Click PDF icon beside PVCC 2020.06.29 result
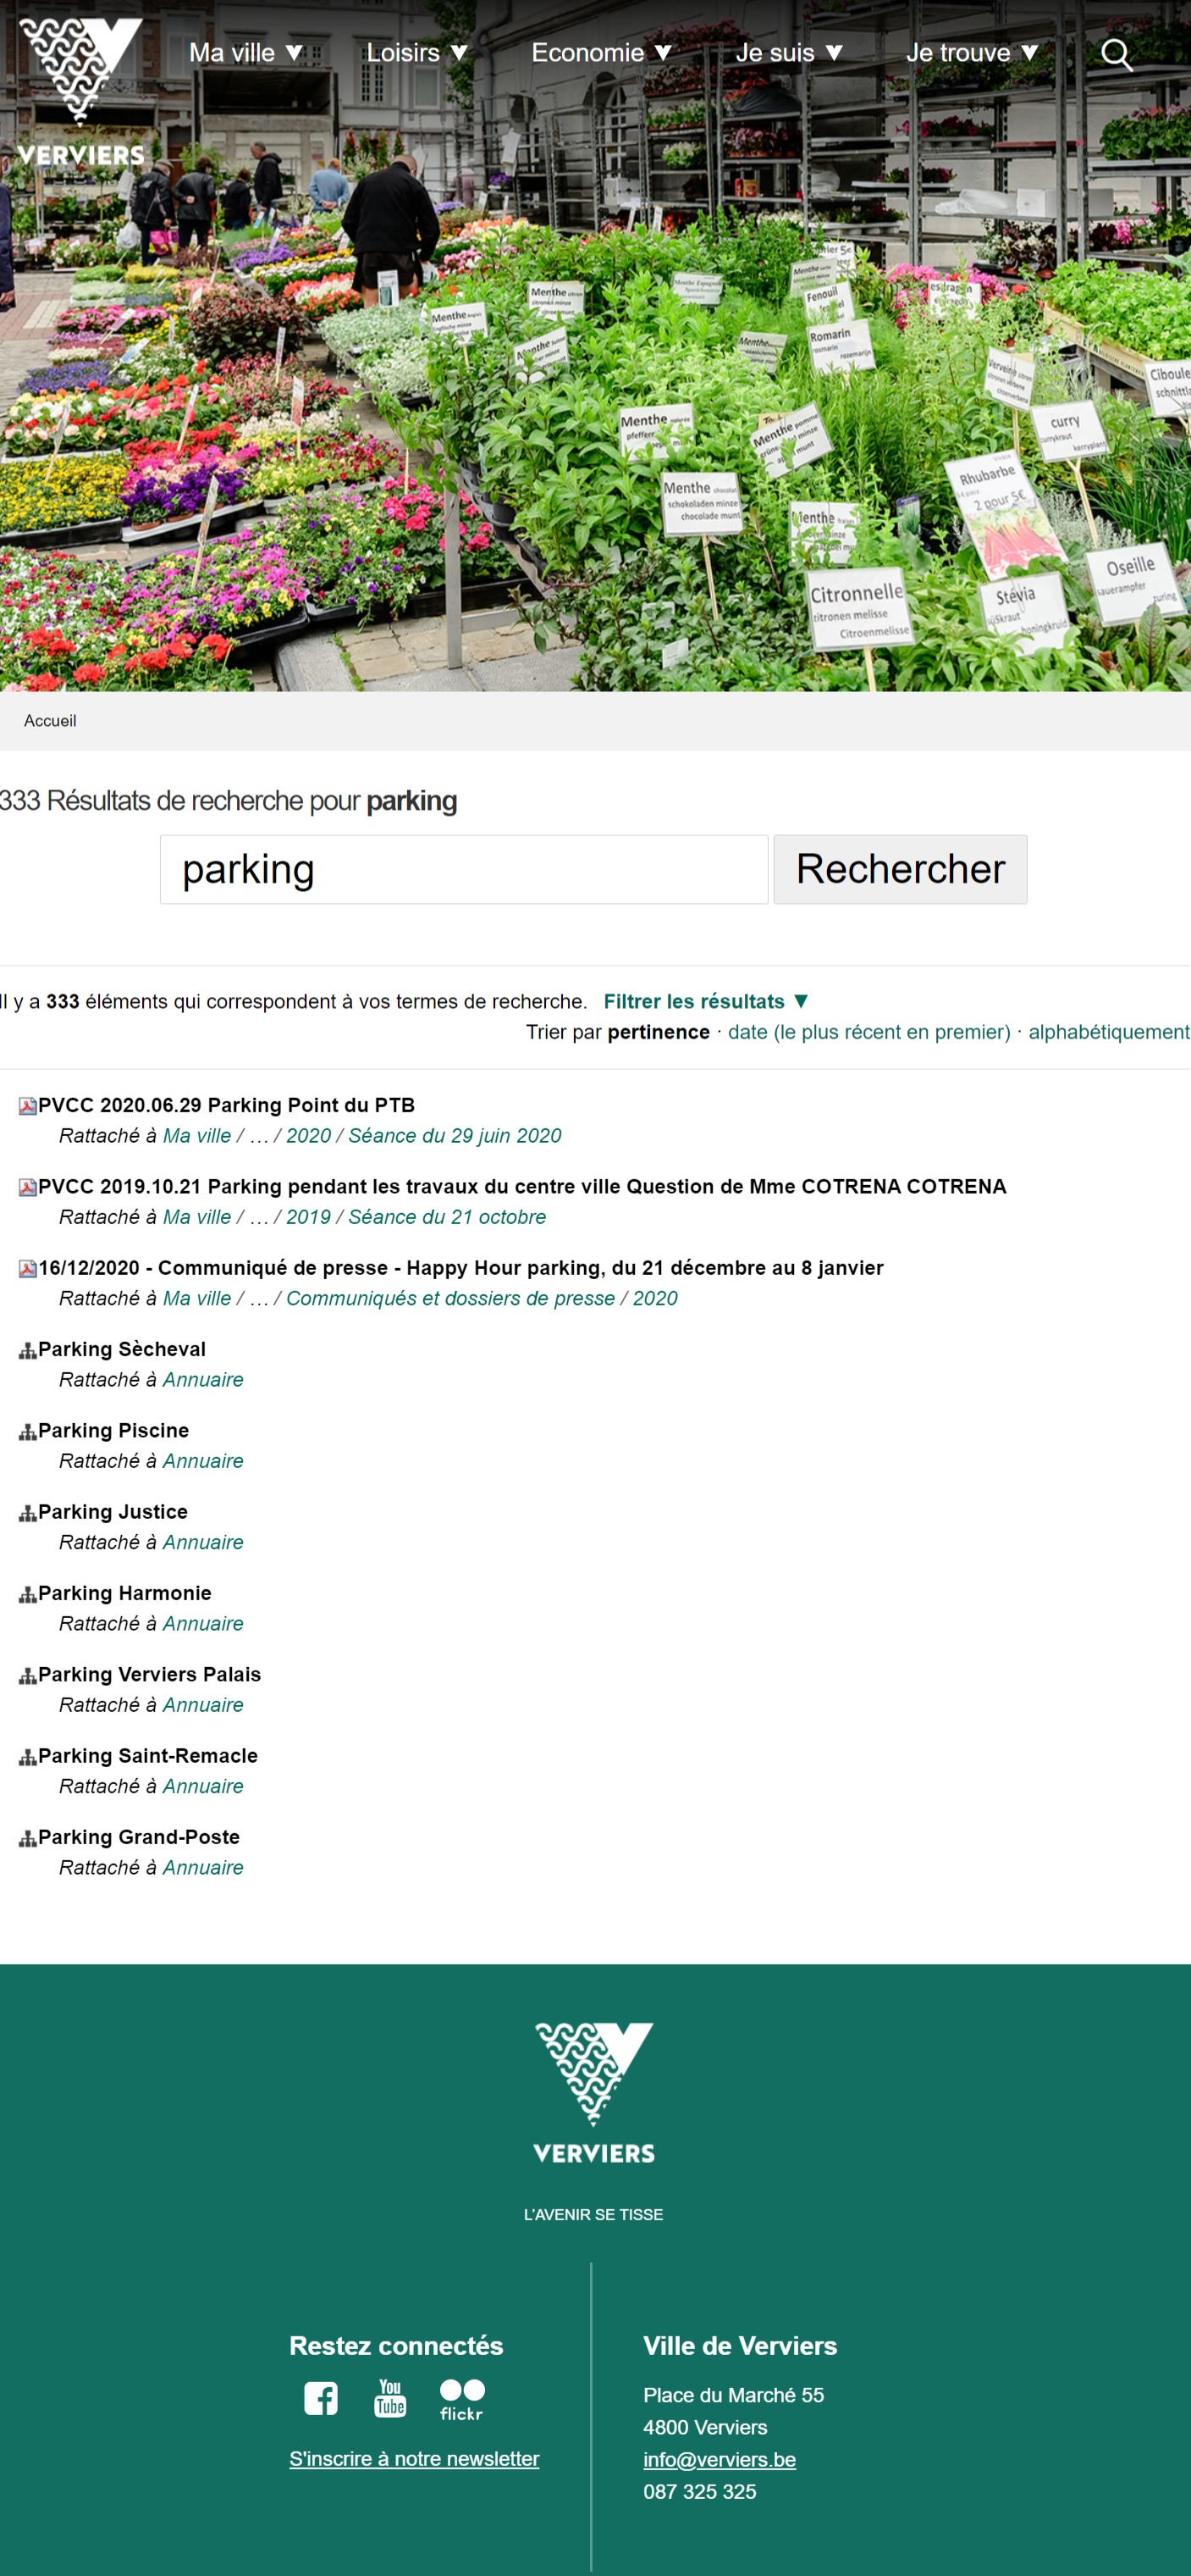 tap(28, 1106)
